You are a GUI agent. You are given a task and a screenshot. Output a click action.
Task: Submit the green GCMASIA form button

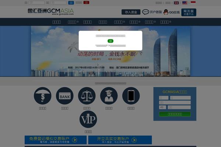[x=175, y=114]
